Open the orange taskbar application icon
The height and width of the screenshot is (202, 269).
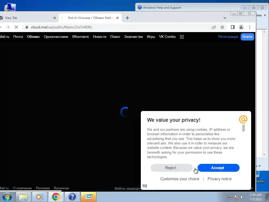[88, 197]
